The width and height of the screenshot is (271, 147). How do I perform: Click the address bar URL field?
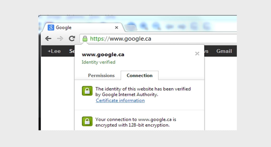156,39
